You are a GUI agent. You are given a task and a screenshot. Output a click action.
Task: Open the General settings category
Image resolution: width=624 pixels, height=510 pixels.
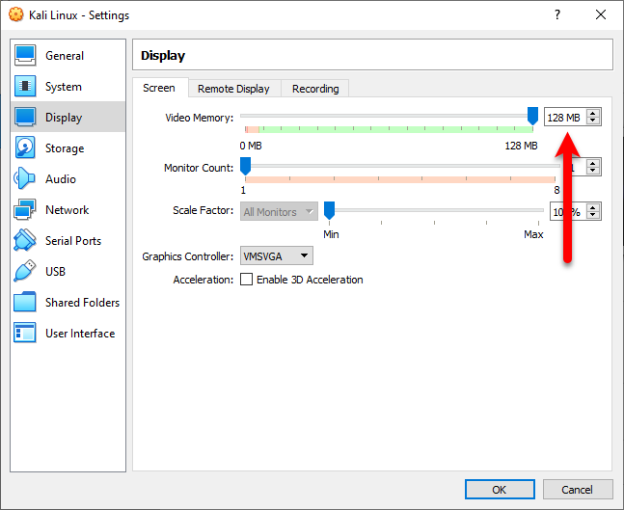(x=68, y=55)
